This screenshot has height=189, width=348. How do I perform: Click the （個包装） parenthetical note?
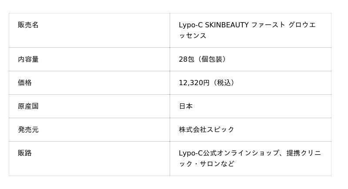tap(212, 59)
